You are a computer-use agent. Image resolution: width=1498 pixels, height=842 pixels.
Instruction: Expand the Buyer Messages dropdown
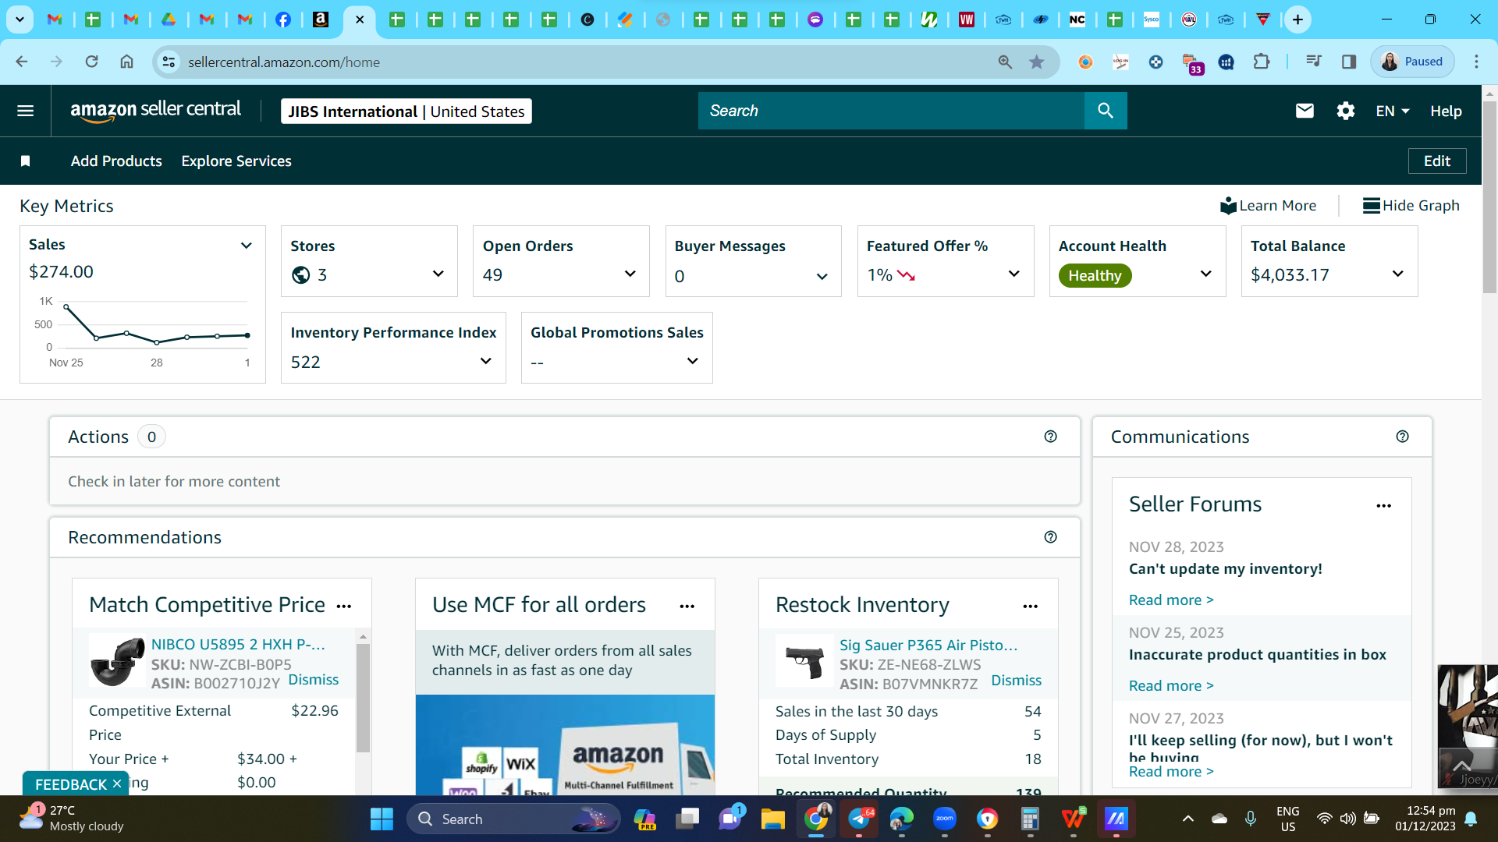[x=822, y=277]
